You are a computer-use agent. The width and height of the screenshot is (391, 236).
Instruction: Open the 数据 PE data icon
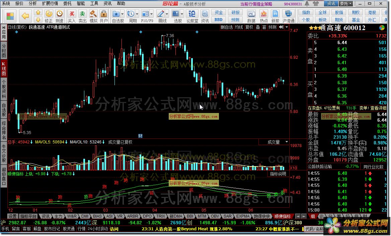pyautogui.click(x=251, y=16)
